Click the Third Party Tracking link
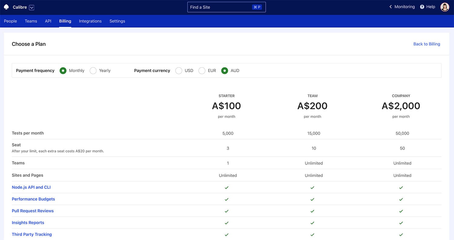Image resolution: width=454 pixels, height=240 pixels. (32, 234)
